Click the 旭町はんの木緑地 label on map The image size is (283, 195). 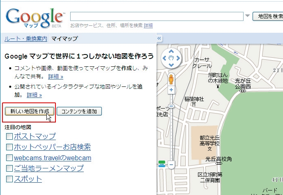click(218, 78)
